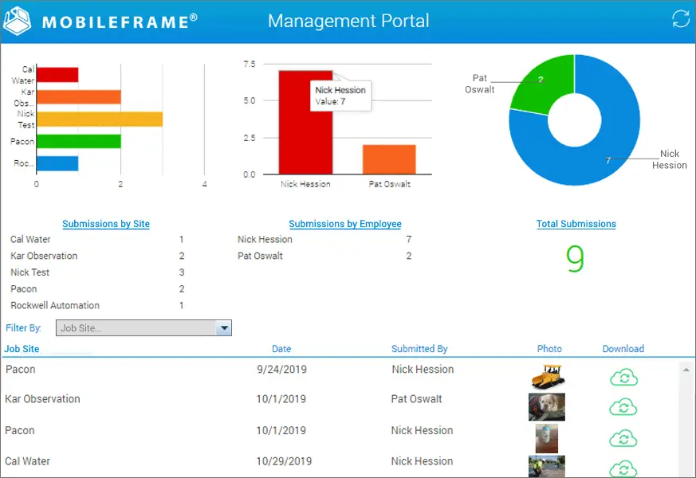Click date '10/29/2019' in table
The height and width of the screenshot is (478, 696).
click(x=284, y=461)
